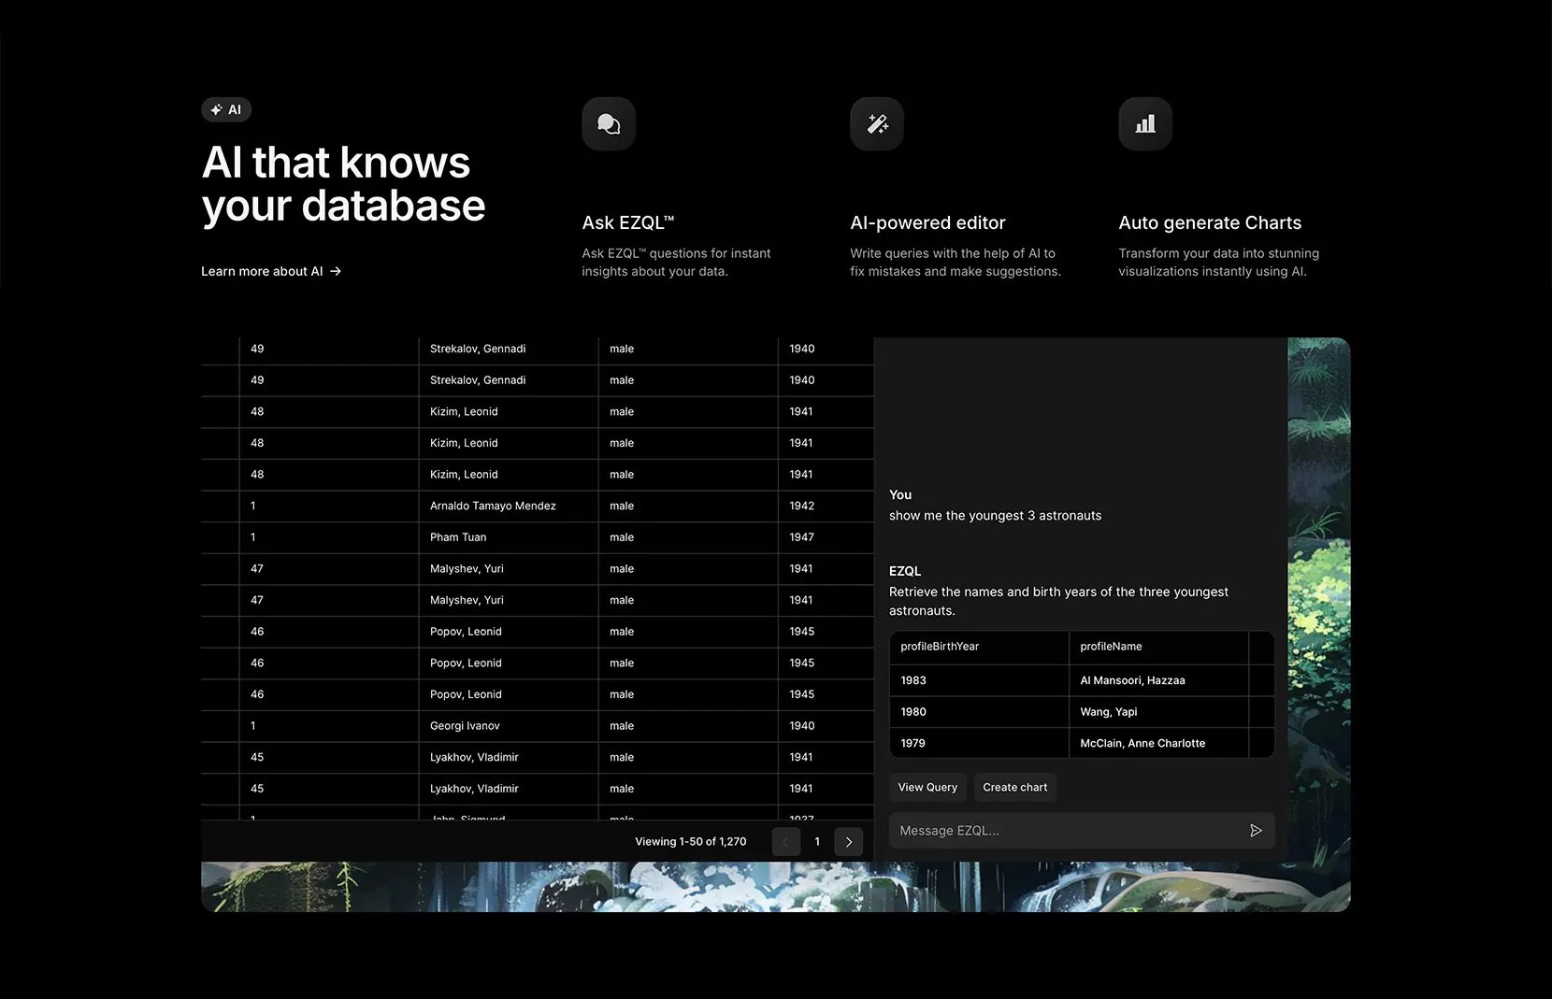Click male cell in Pham Tuan row

688,537
